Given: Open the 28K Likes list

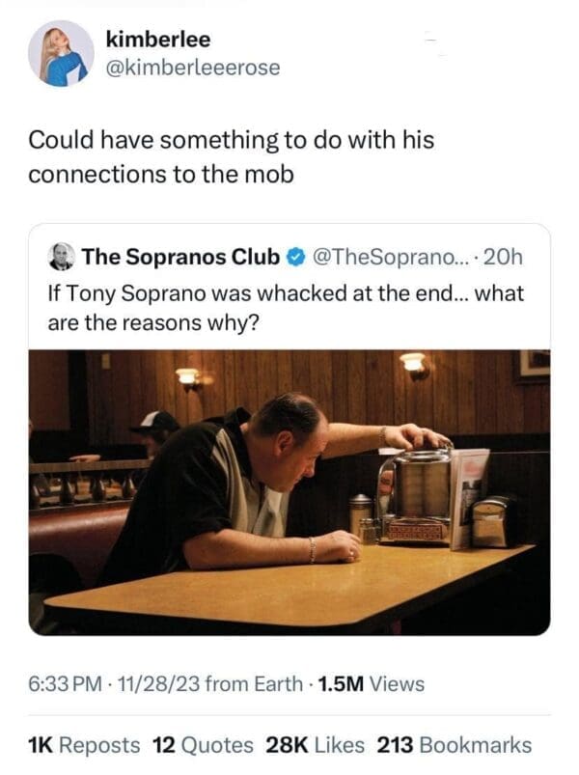Looking at the screenshot, I should [315, 745].
